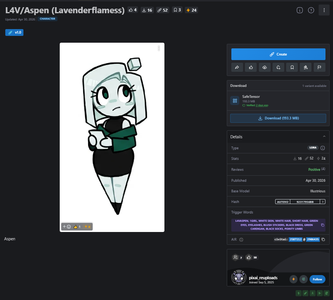Click the LORA type badge
Screen dimensions: 333x300
tap(313, 148)
